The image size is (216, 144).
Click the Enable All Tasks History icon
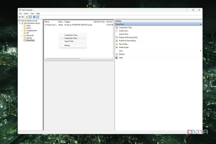pos(117,41)
